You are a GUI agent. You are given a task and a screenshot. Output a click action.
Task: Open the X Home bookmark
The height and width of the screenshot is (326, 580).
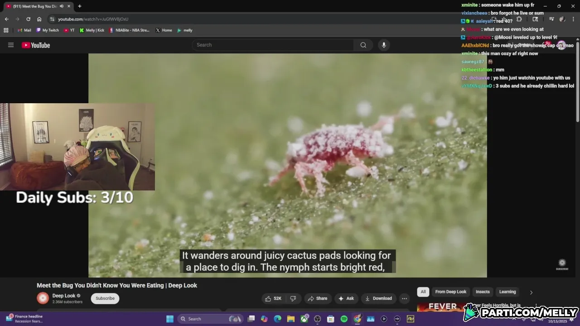coord(164,30)
